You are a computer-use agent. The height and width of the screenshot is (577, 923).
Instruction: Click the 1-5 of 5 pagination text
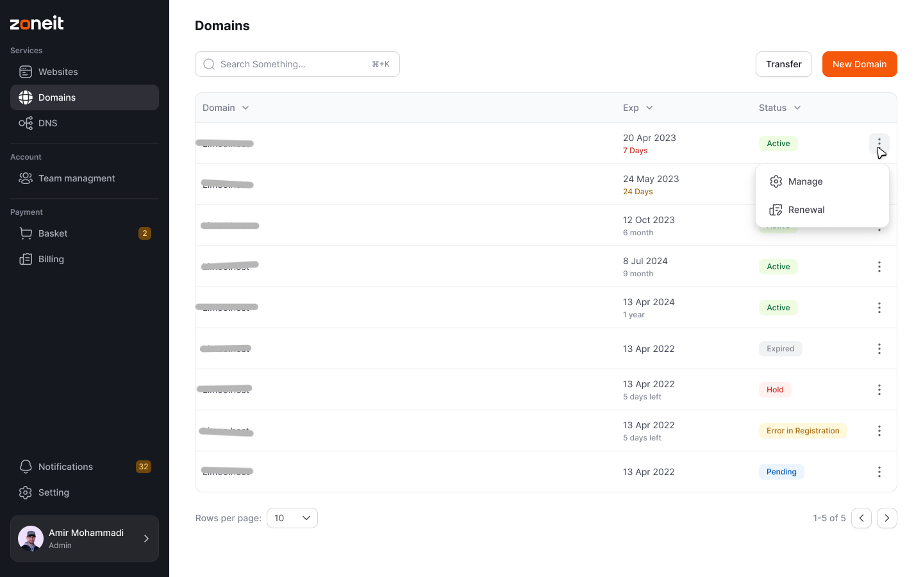tap(829, 518)
